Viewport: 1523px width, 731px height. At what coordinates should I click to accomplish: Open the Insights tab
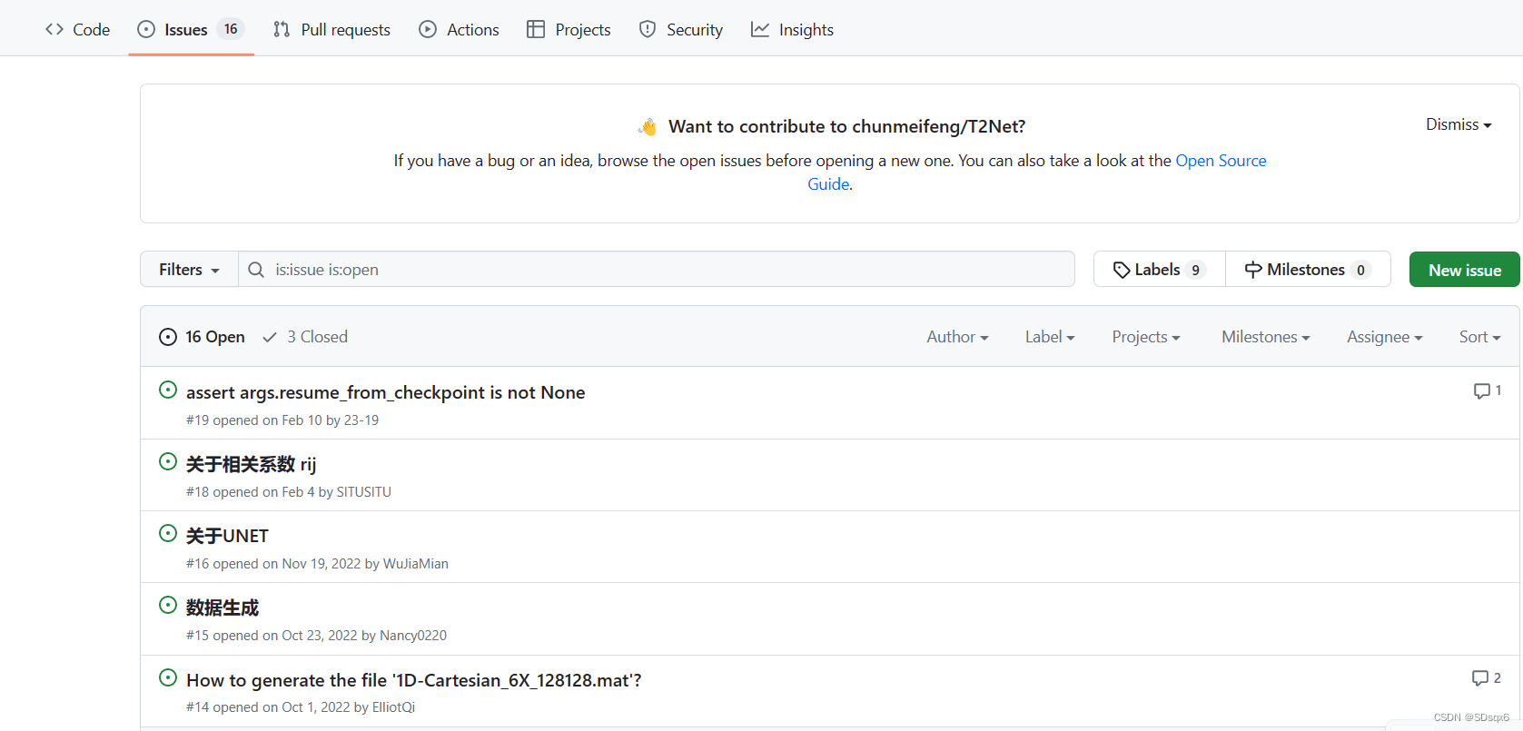tap(792, 29)
